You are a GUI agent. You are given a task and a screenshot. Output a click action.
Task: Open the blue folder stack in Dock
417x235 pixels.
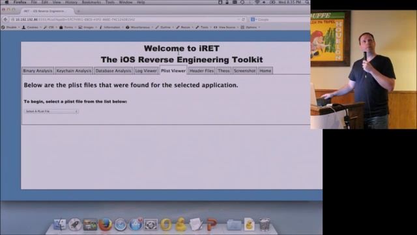(234, 225)
